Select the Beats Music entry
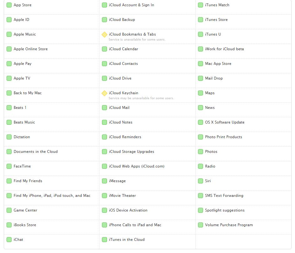Image resolution: width=295 pixels, height=253 pixels. pos(24,122)
